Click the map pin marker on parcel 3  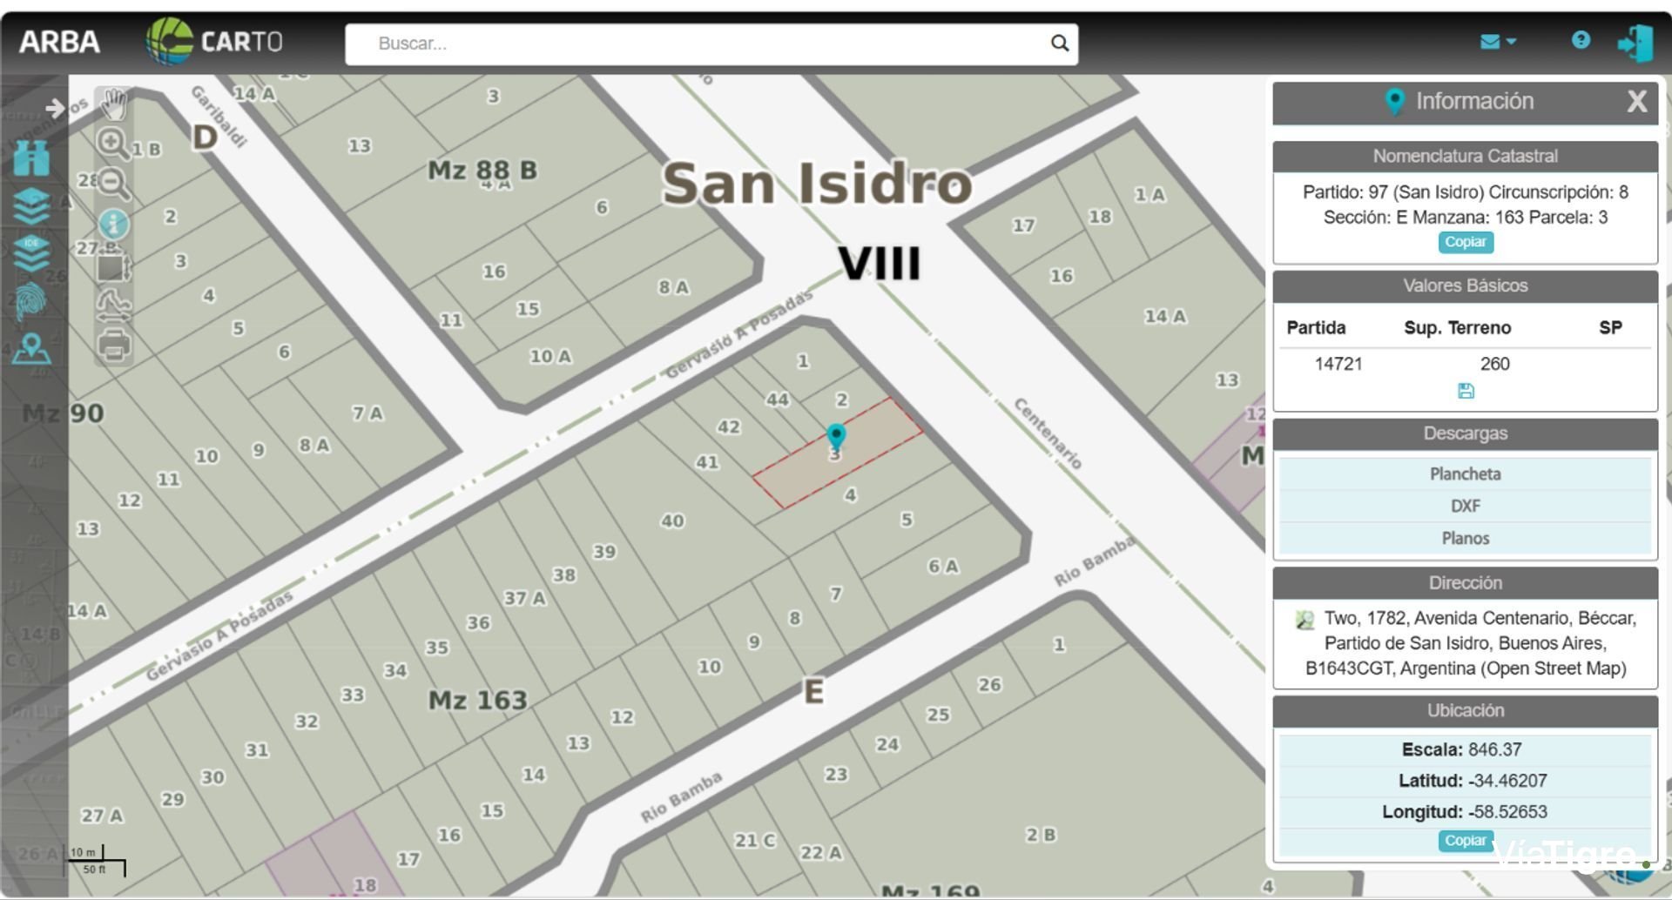coord(836,437)
